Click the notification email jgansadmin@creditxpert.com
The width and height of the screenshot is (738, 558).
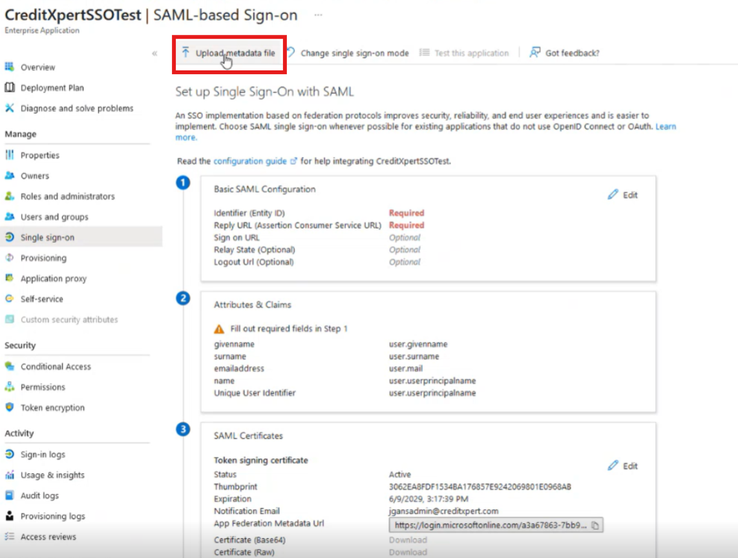(x=443, y=511)
